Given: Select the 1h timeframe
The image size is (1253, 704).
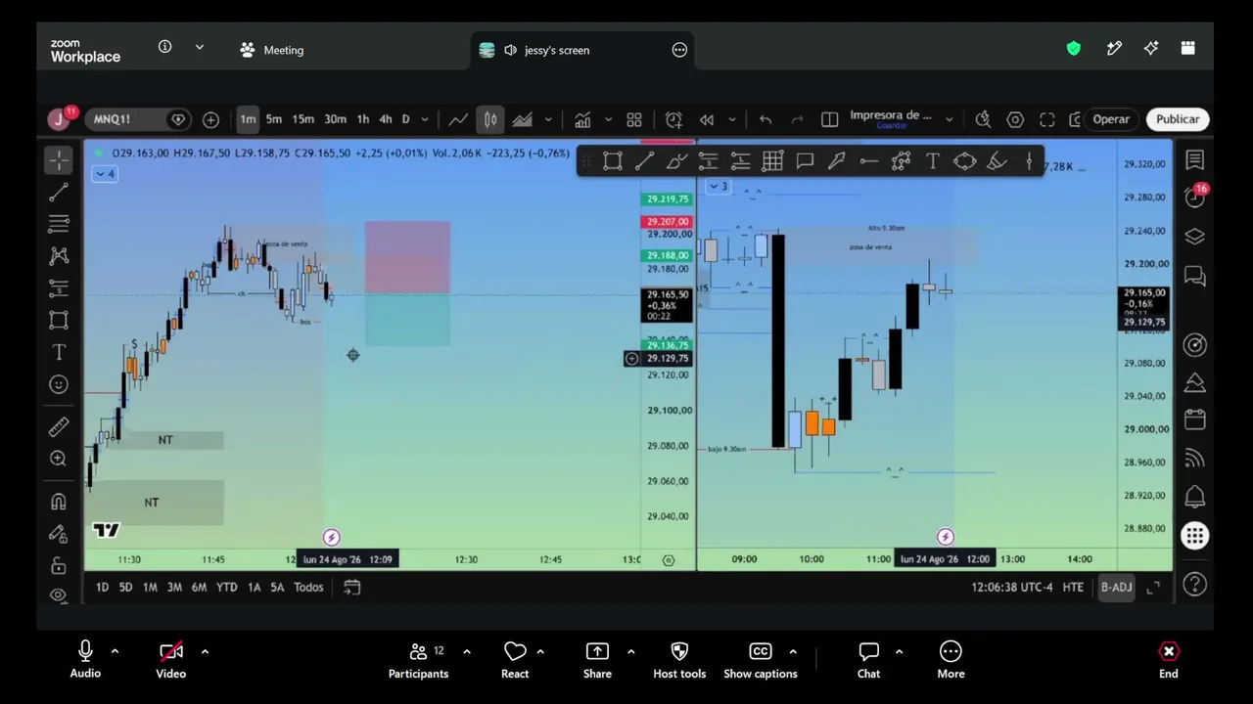Looking at the screenshot, I should click(x=363, y=119).
